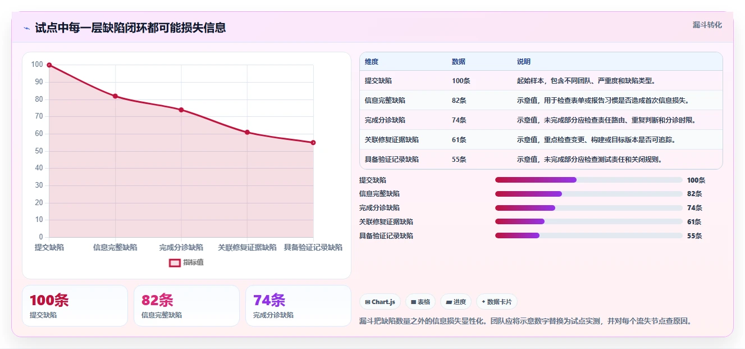745x349 pixels.
Task: Click the 提交缺陷 progress bar
Action: click(589, 180)
